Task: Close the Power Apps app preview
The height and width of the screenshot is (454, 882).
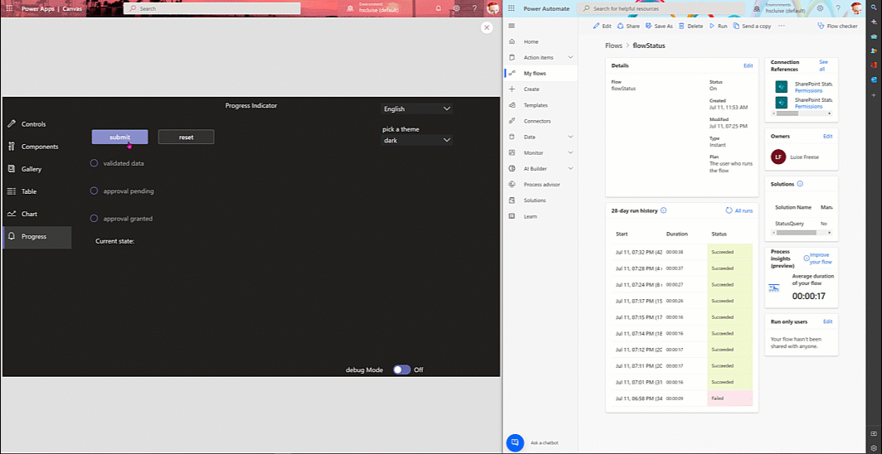Action: tap(487, 27)
